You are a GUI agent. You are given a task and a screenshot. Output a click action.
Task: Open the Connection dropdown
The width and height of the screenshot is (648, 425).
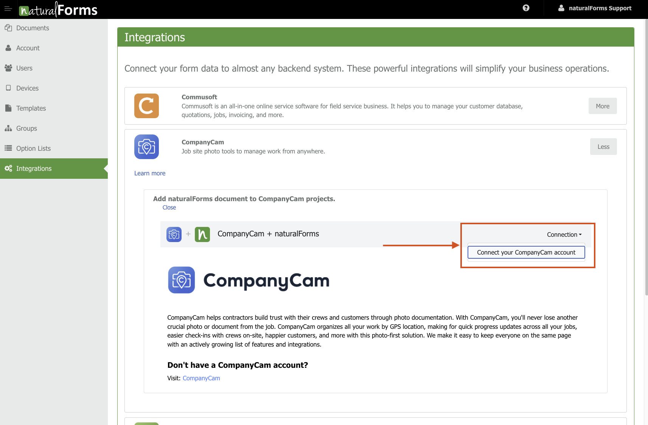[x=564, y=234]
